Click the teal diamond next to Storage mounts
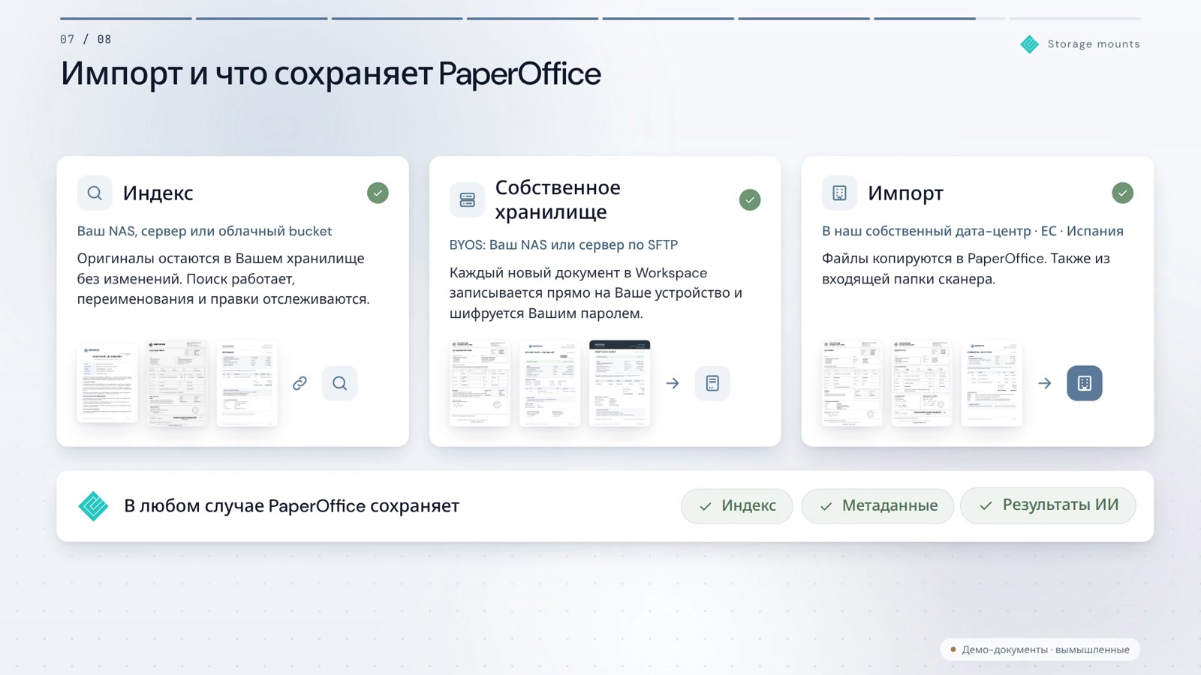The height and width of the screenshot is (675, 1201). click(x=1030, y=44)
